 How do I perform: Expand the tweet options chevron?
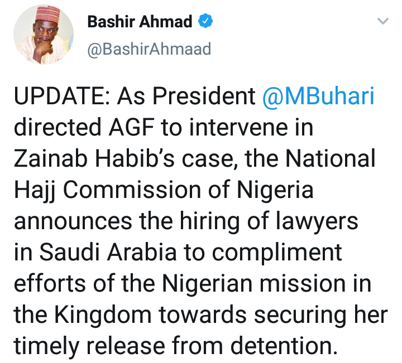coord(382,22)
